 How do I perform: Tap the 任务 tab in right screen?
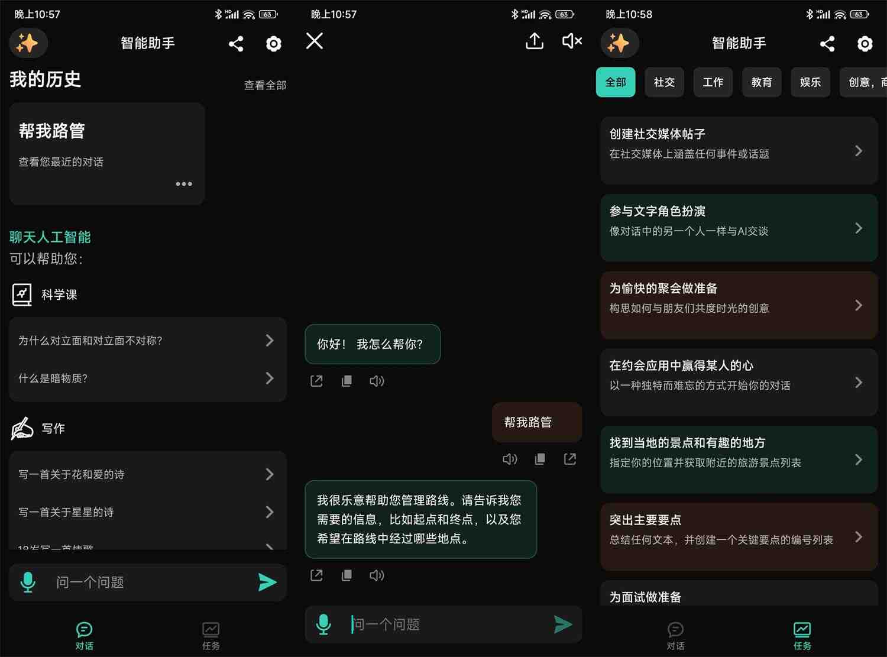coord(802,636)
